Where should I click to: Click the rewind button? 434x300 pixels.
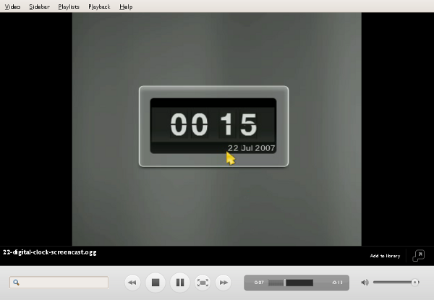click(132, 283)
